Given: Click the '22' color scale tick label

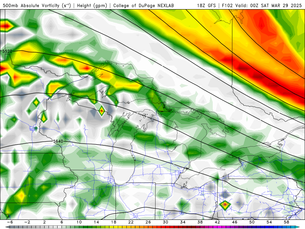Looking at the screenshot, I should [131, 222].
